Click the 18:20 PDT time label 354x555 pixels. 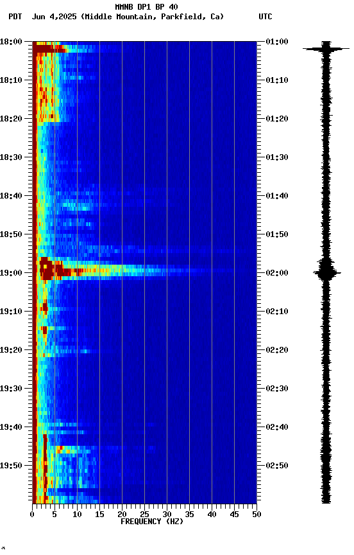pos(11,119)
